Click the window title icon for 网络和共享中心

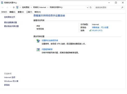click(x=2, y=3)
